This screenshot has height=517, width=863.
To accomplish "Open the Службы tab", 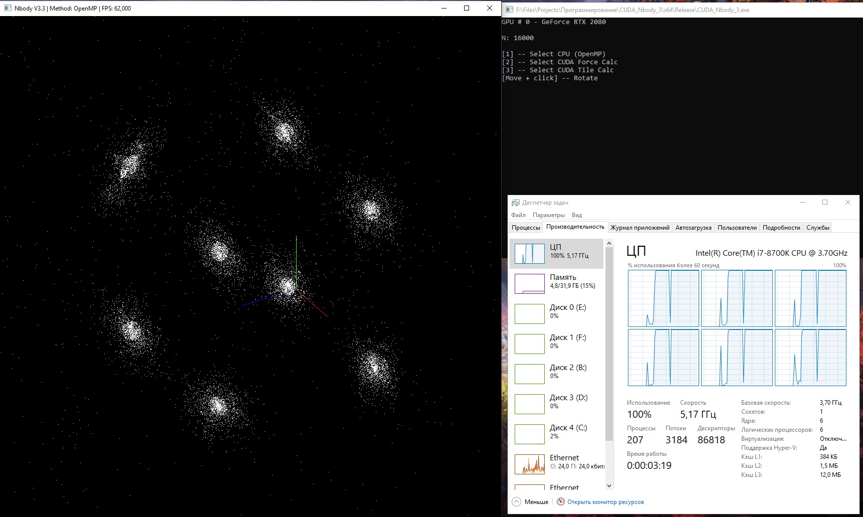I will point(817,228).
